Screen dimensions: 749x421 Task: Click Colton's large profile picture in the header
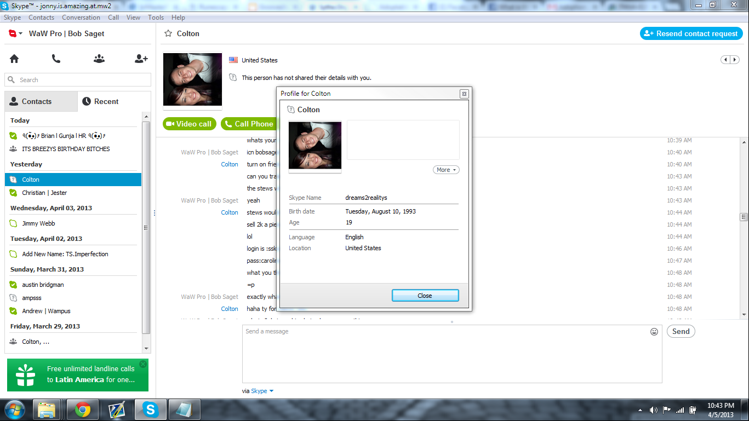[x=192, y=79]
